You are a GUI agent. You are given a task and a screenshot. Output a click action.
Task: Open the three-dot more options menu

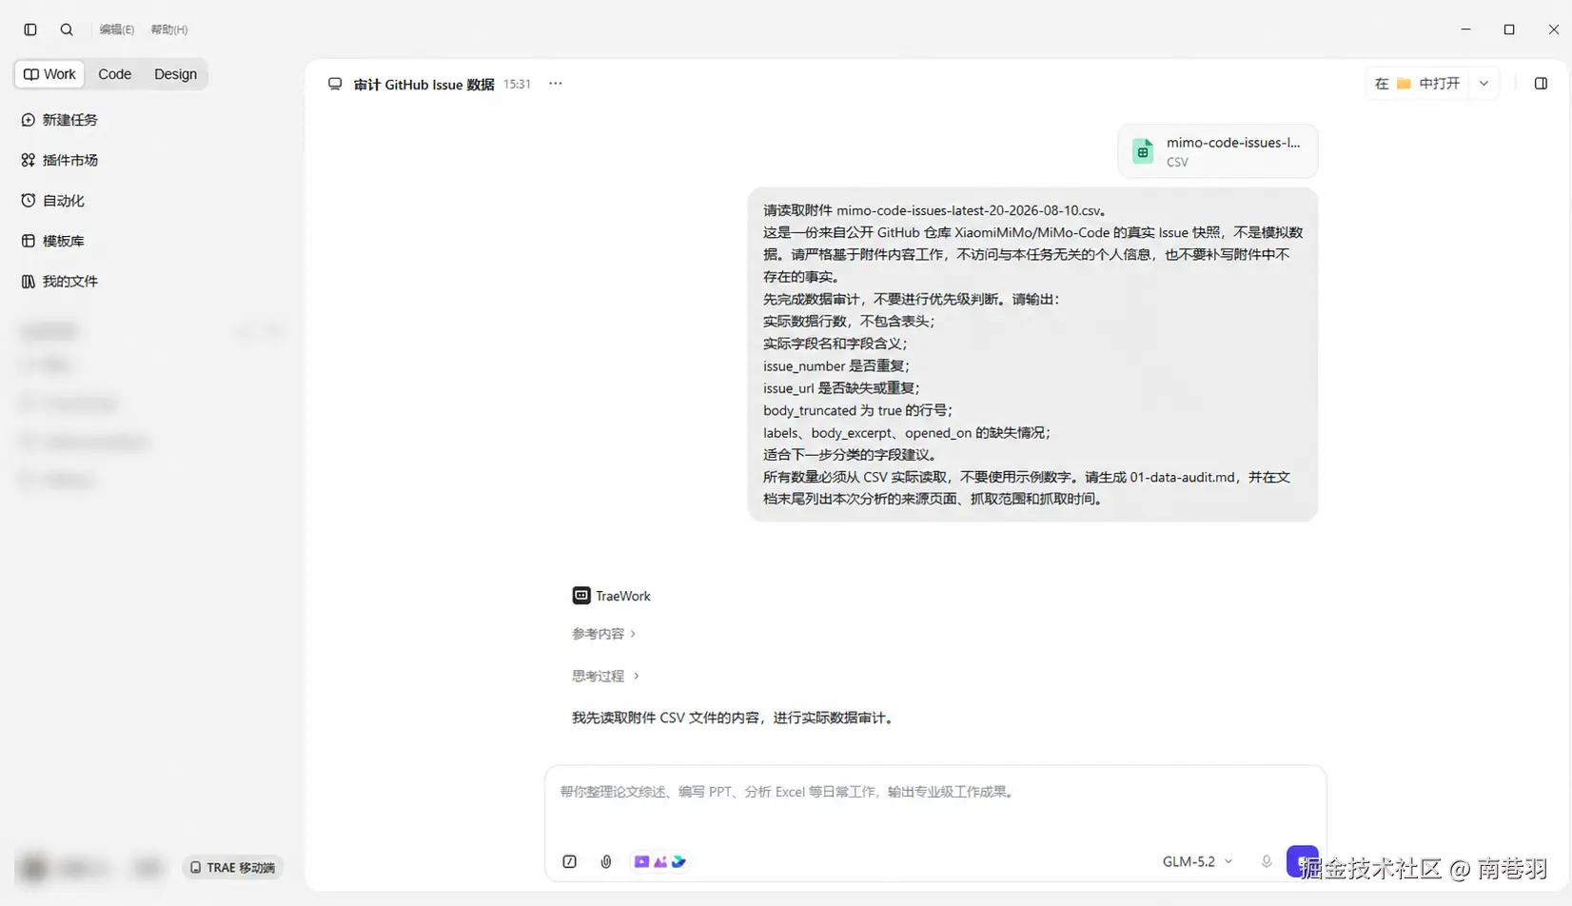coord(556,84)
